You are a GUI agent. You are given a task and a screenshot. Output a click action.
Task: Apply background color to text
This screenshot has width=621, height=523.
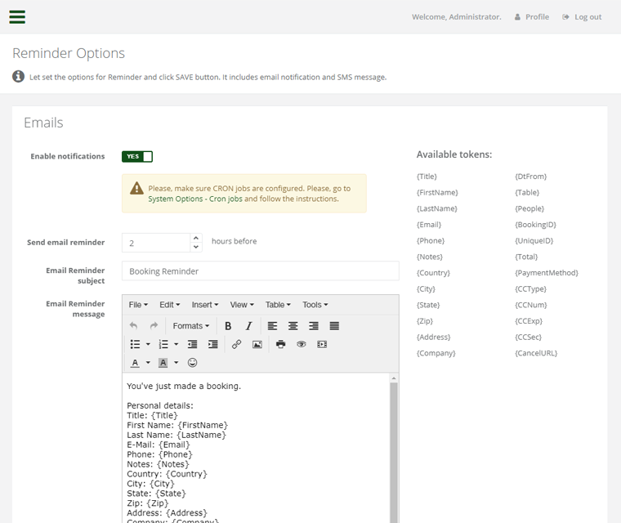click(x=163, y=363)
